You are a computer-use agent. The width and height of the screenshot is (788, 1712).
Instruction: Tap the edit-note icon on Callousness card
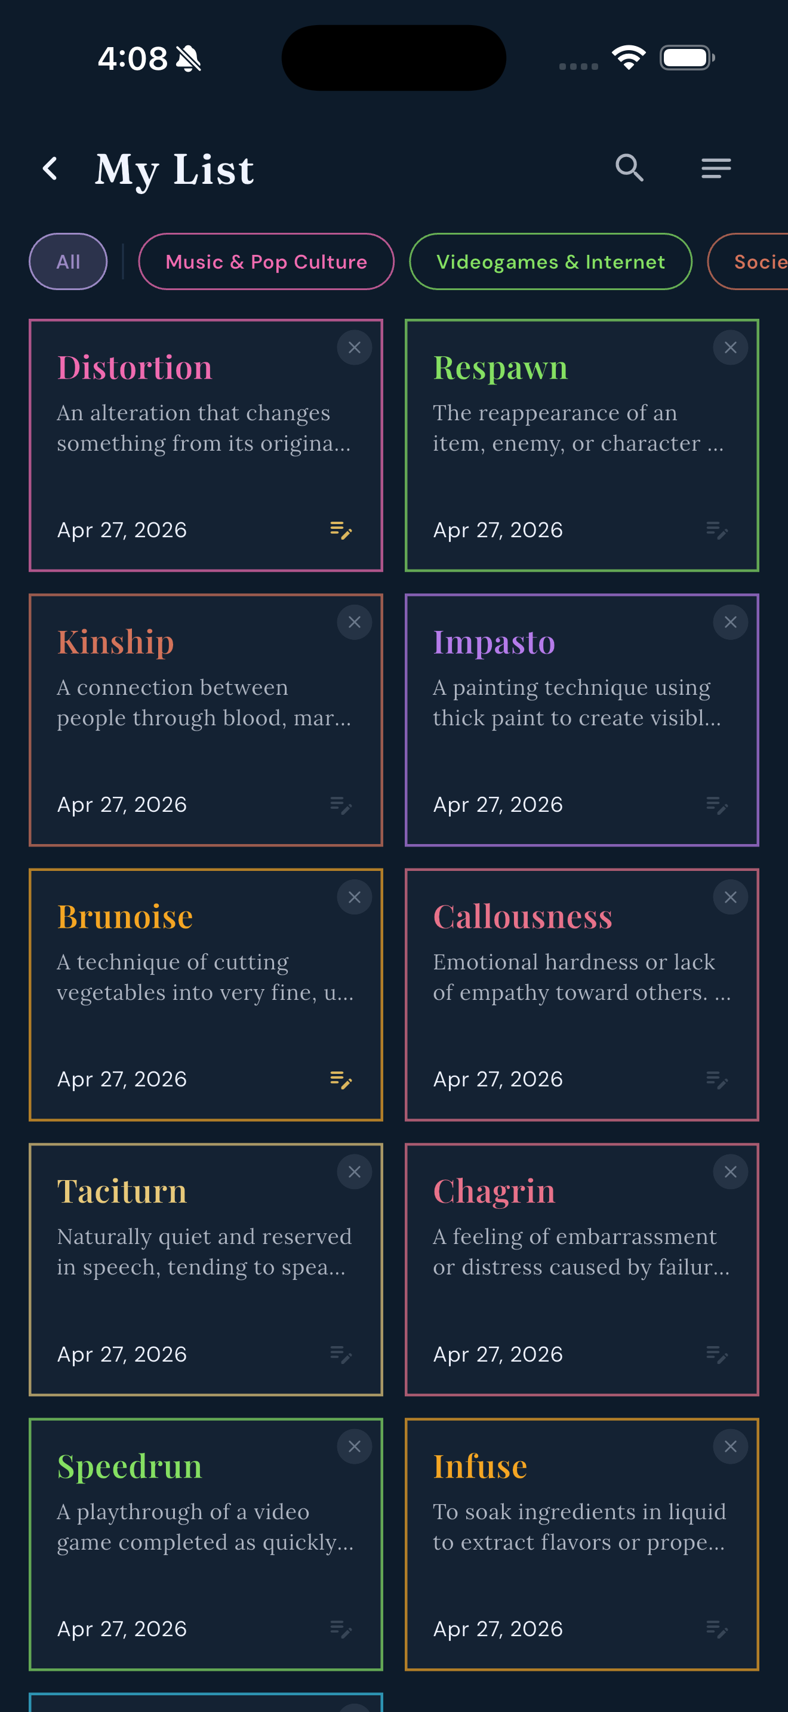(x=717, y=1080)
